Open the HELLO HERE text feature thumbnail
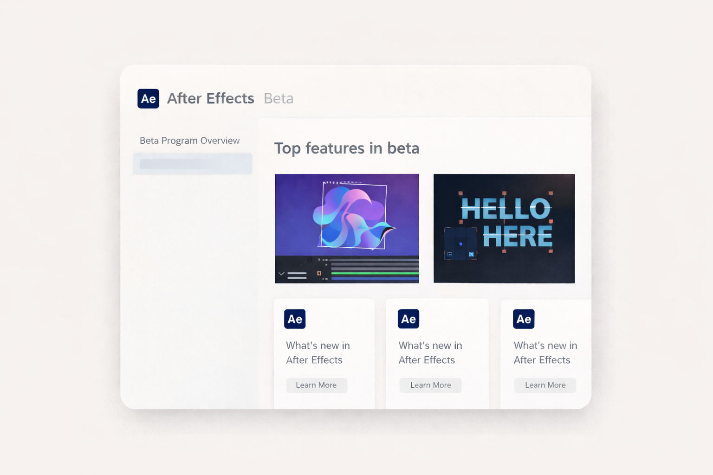 (x=504, y=228)
